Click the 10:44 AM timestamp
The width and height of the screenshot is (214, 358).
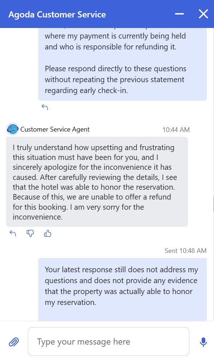[176, 130]
